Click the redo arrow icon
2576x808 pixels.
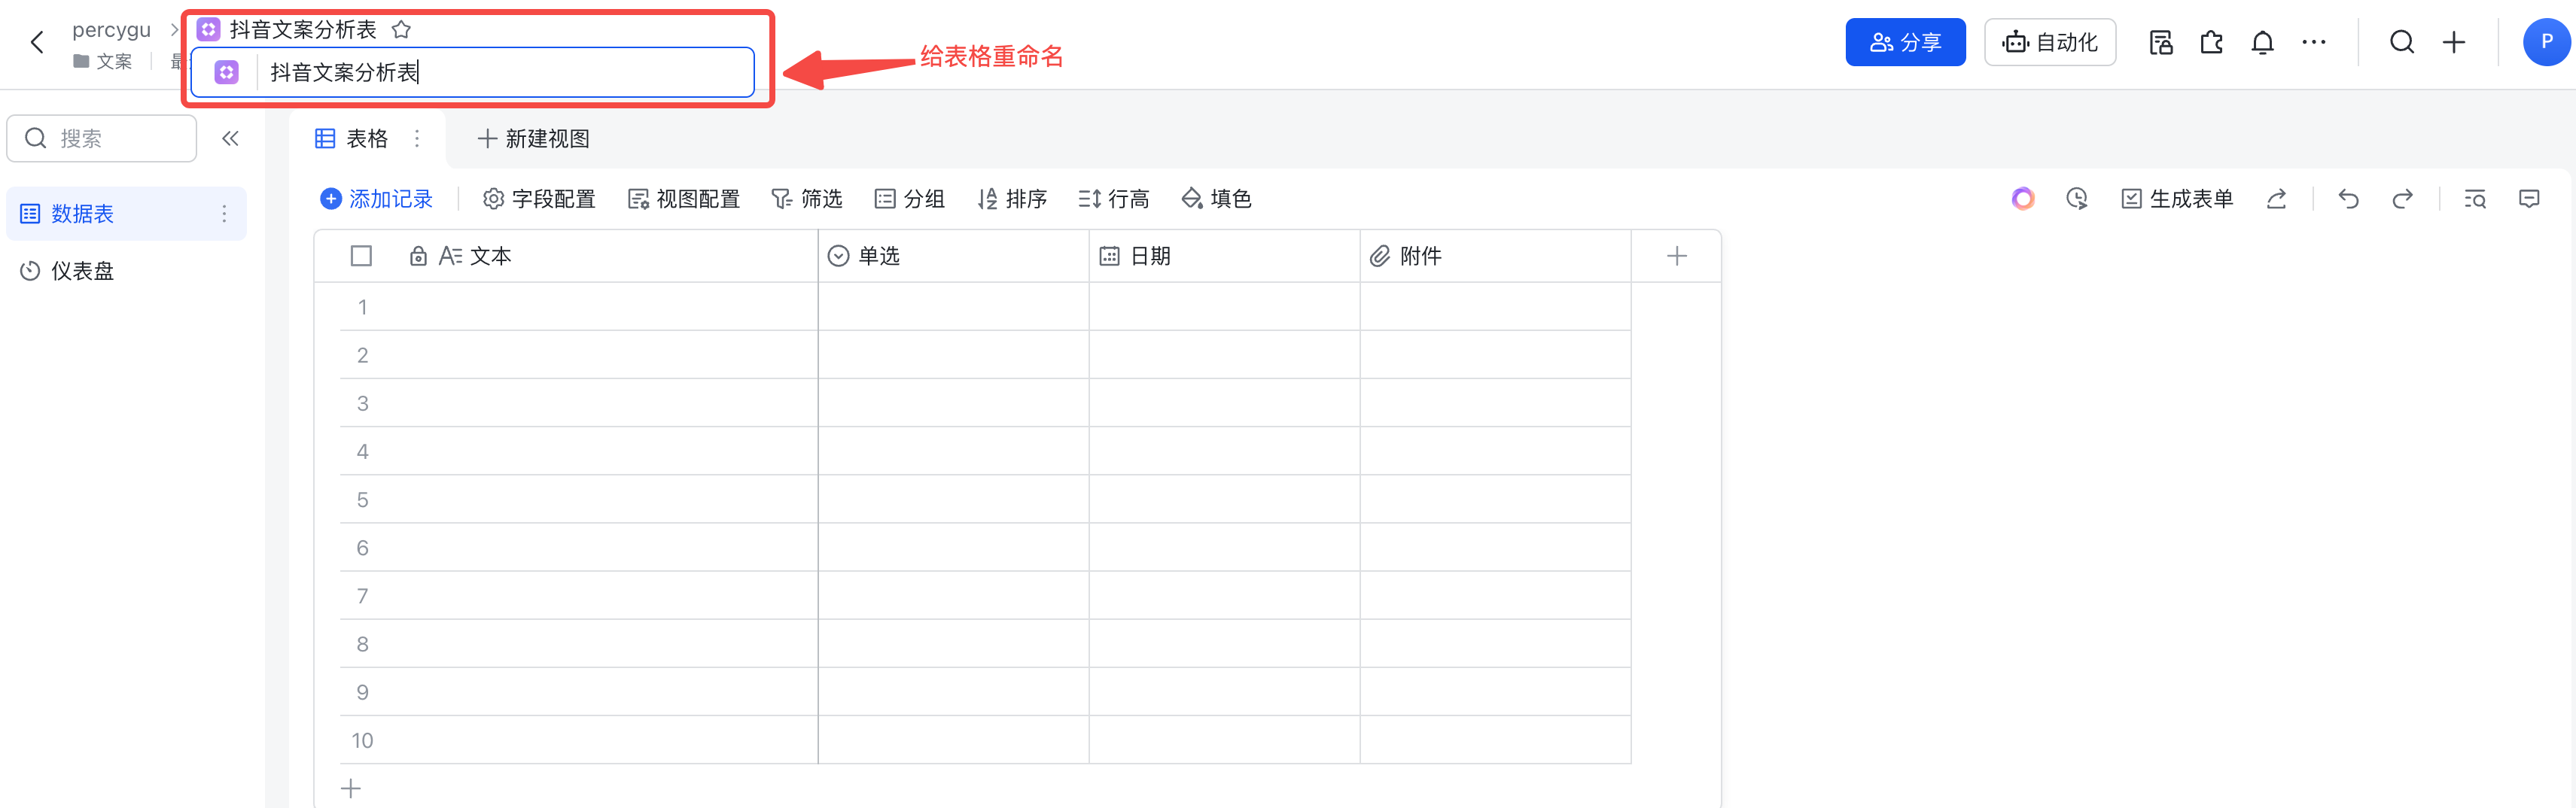(x=2402, y=199)
